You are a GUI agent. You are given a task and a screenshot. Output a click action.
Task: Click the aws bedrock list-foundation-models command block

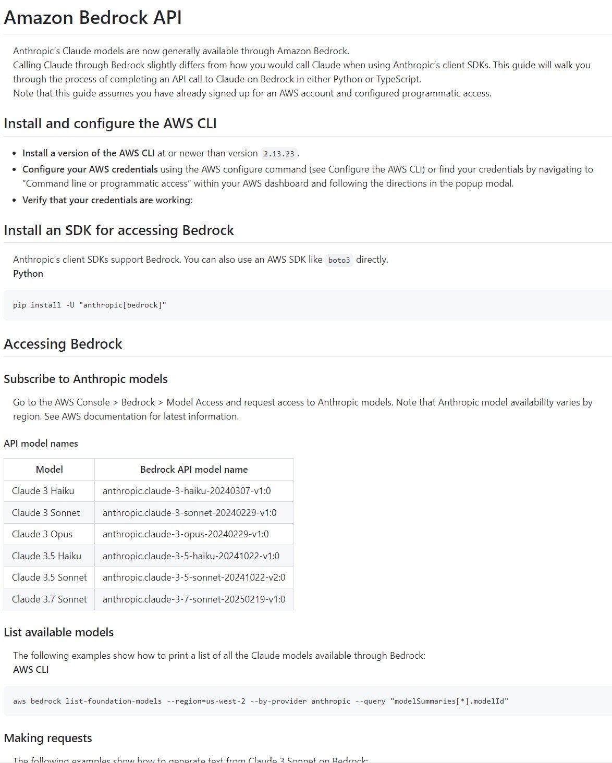[x=261, y=701]
